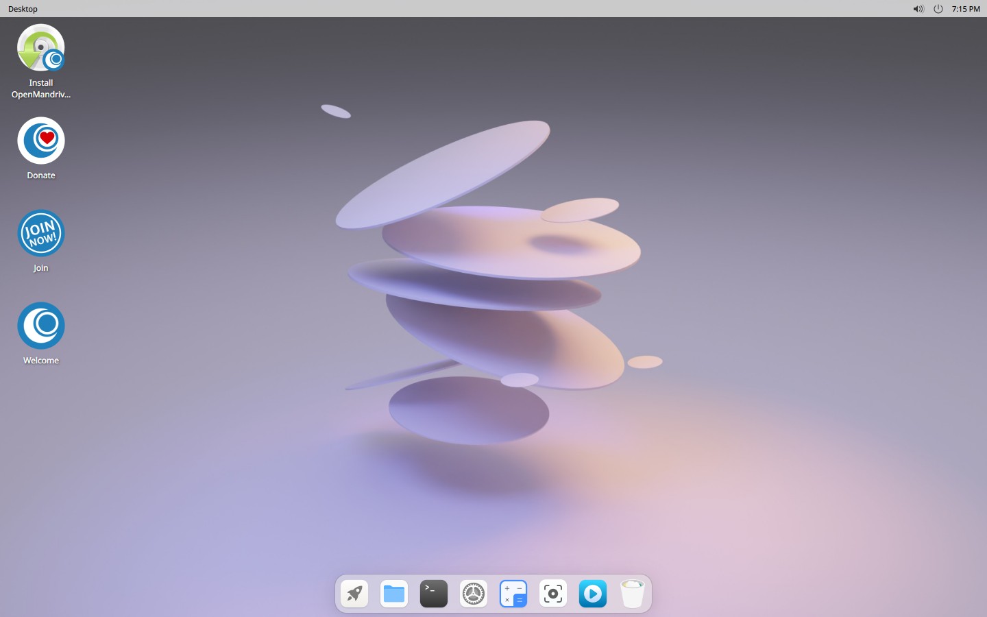987x617 pixels.
Task: Open the Screenshot tool in the dock
Action: (553, 594)
